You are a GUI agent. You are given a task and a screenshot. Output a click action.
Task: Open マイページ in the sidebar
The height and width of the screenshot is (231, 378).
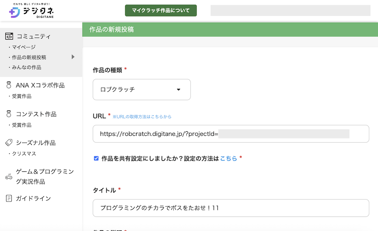tap(23, 47)
